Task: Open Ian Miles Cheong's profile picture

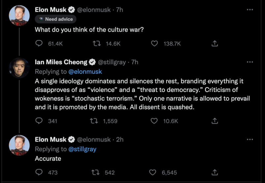Action: point(19,68)
